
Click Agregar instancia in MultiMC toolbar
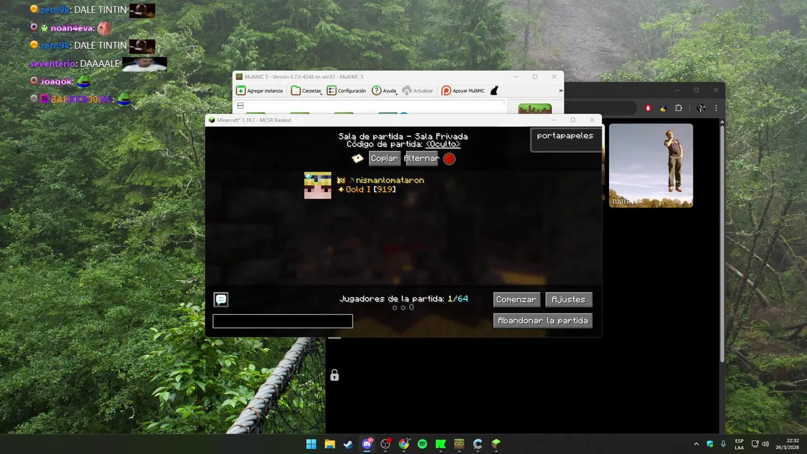(x=259, y=91)
